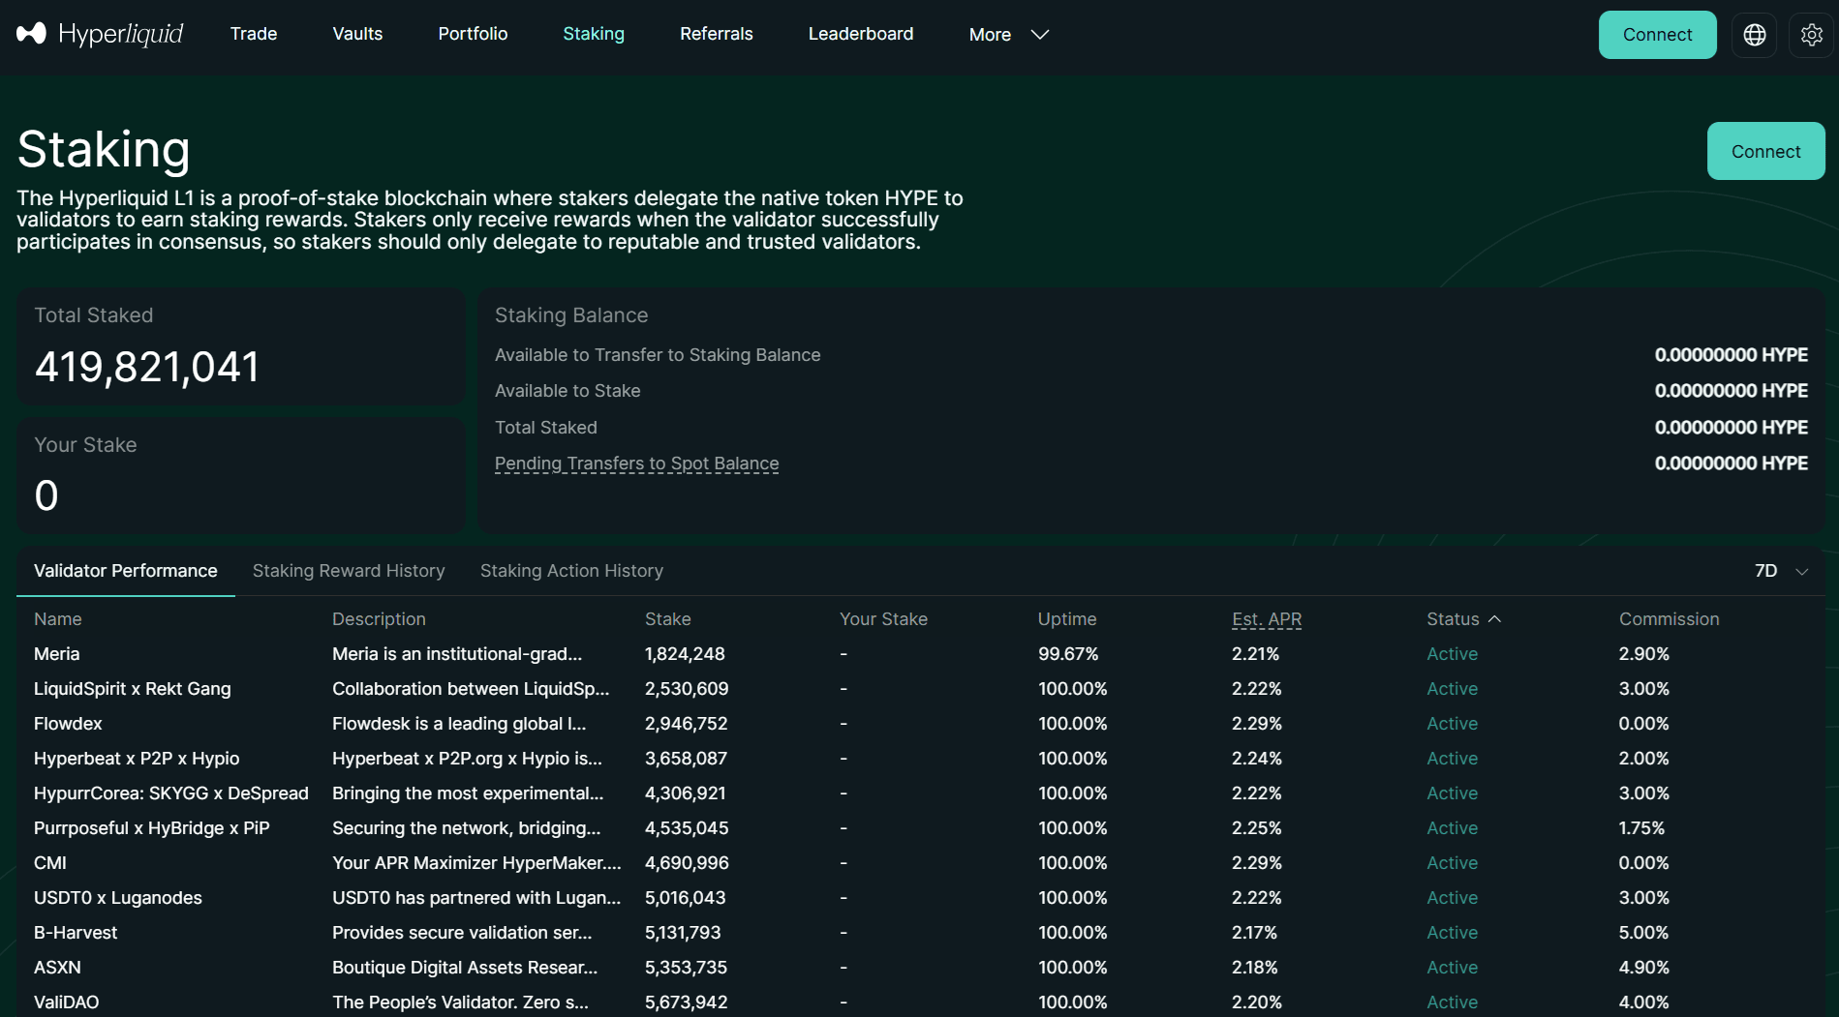This screenshot has width=1839, height=1017.
Task: Expand the More navigation menu
Action: pyautogui.click(x=989, y=34)
